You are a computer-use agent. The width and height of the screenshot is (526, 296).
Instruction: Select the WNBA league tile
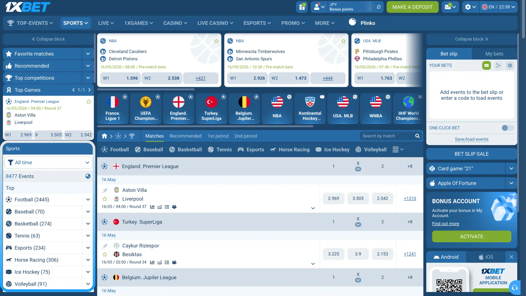pos(376,108)
